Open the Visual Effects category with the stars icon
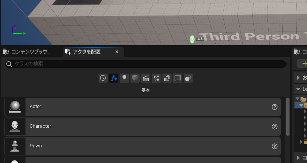The image size is (307, 163). tap(156, 78)
